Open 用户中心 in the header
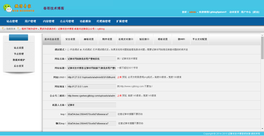The width and height of the screenshot is (264, 136). [246, 12]
